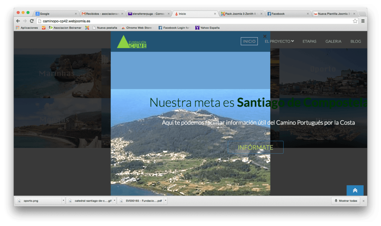Switch to the Google tab

[56, 14]
